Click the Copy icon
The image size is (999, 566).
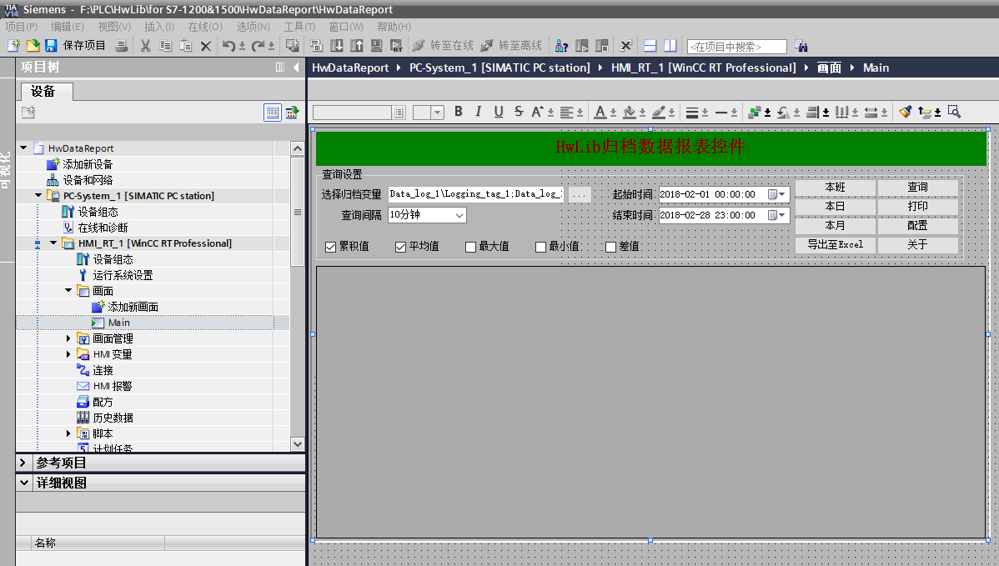tap(166, 46)
